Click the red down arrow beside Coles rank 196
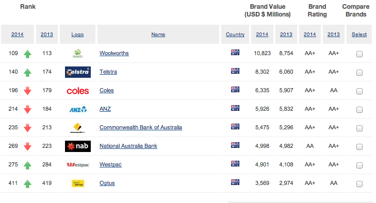The width and height of the screenshot is (376, 203). (27, 91)
